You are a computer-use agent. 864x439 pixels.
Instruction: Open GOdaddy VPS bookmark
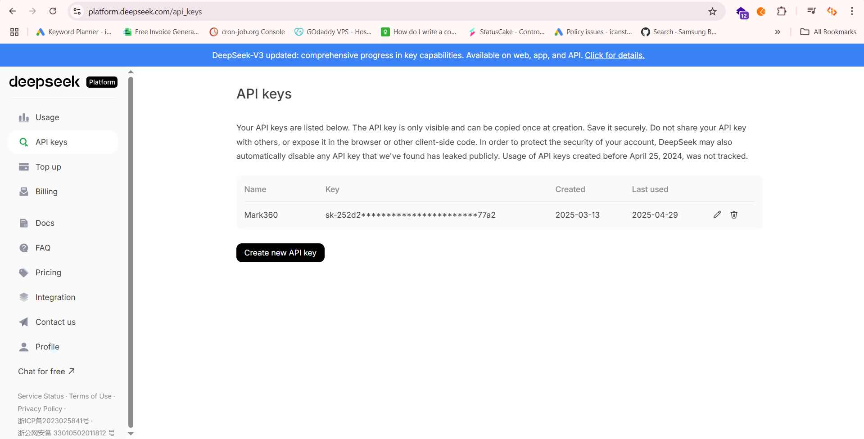point(333,32)
